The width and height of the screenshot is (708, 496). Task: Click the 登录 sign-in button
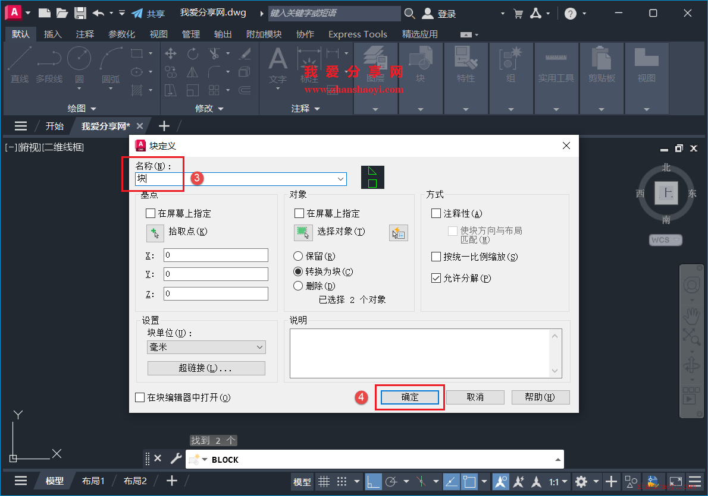tap(439, 14)
